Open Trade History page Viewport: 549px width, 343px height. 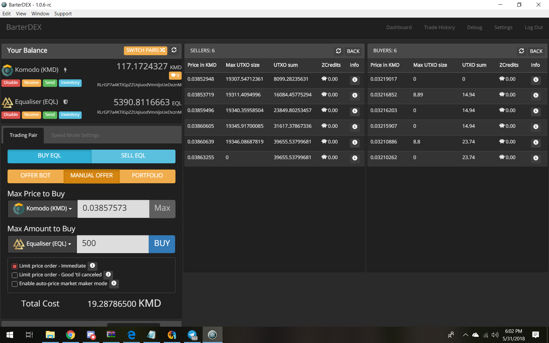pyautogui.click(x=439, y=27)
